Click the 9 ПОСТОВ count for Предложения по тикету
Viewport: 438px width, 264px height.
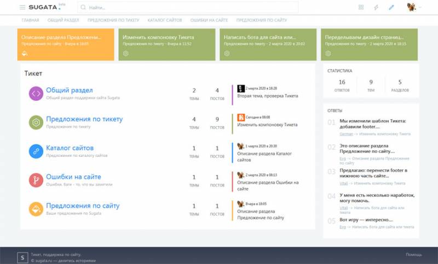point(217,122)
